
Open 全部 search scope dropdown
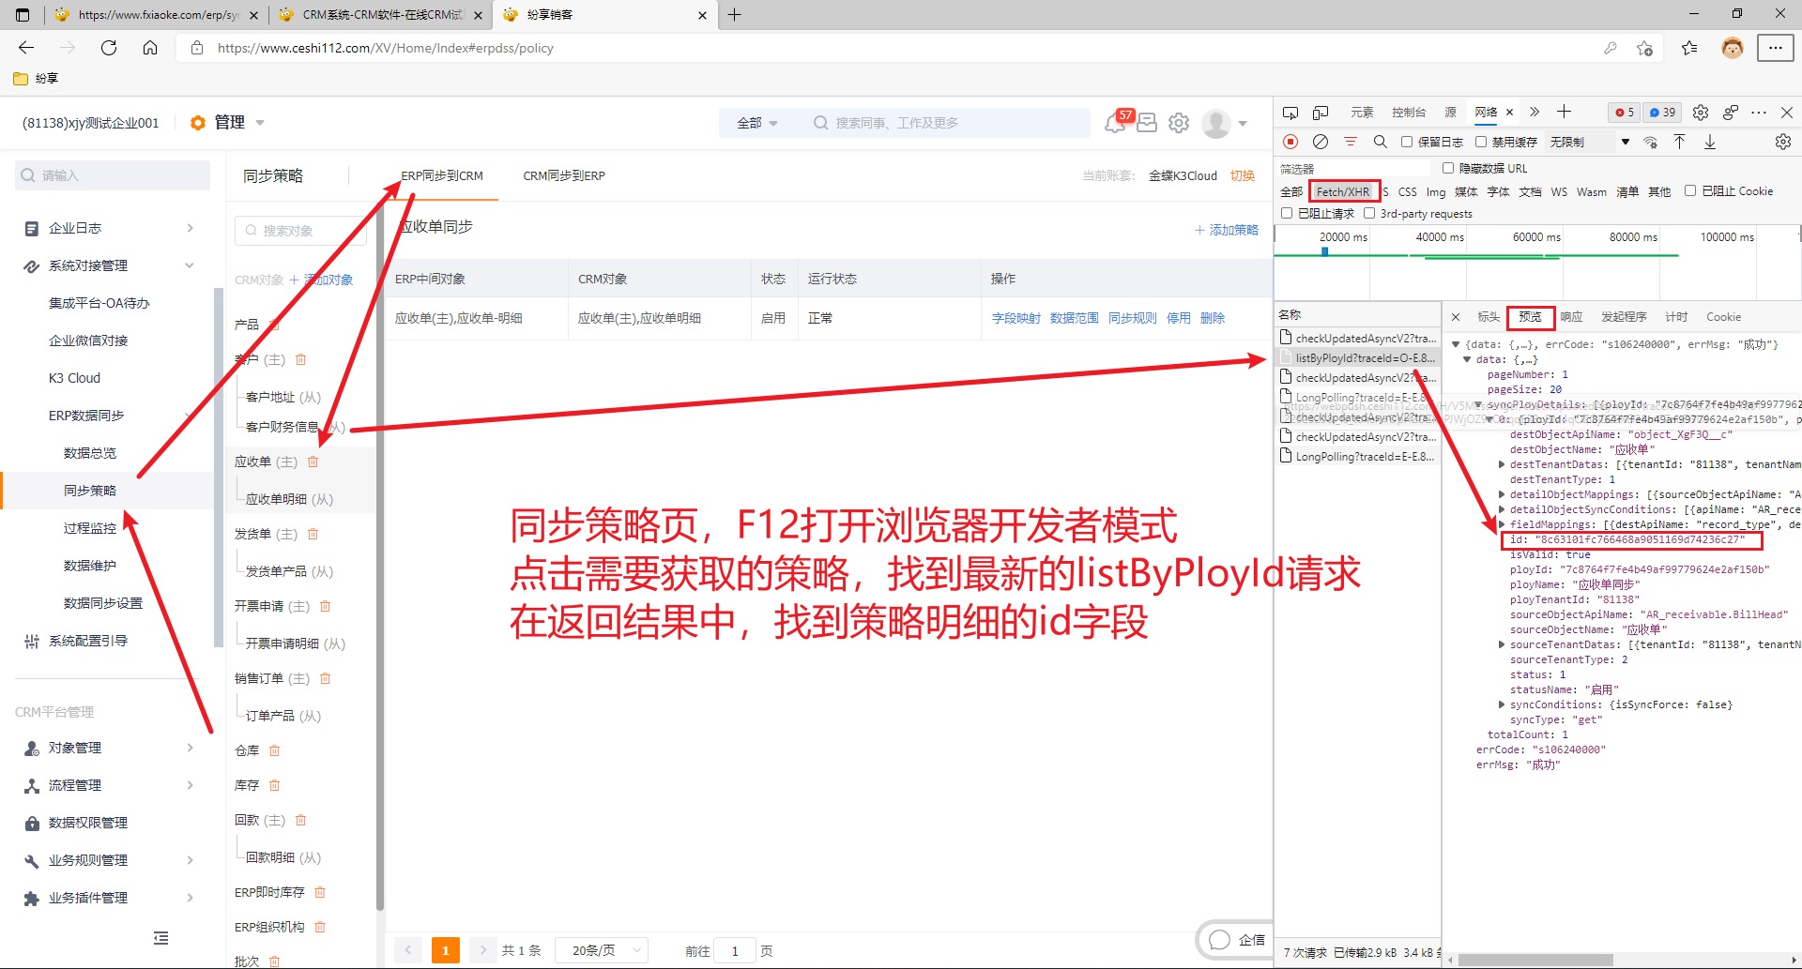(757, 123)
